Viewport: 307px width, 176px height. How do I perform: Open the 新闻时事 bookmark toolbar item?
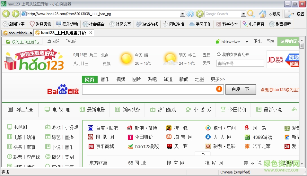point(14,24)
